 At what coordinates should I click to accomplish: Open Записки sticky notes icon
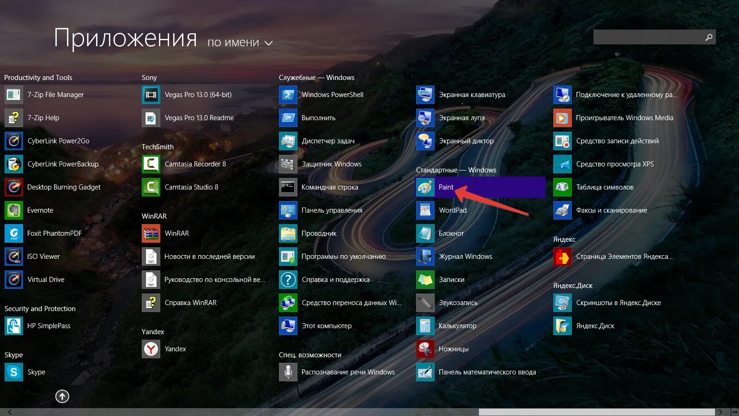tap(425, 280)
